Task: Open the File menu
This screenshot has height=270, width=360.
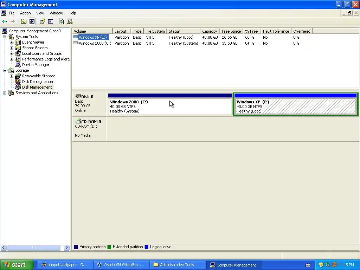Action: coord(12,13)
